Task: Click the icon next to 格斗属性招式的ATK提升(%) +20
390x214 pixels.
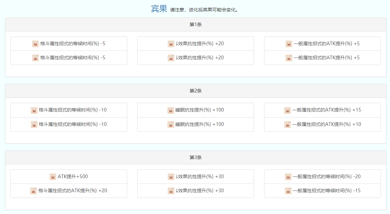Action: pyautogui.click(x=33, y=191)
